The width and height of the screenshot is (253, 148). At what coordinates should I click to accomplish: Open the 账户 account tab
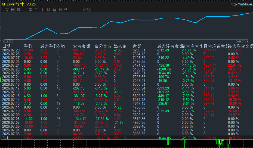[x=63, y=10]
